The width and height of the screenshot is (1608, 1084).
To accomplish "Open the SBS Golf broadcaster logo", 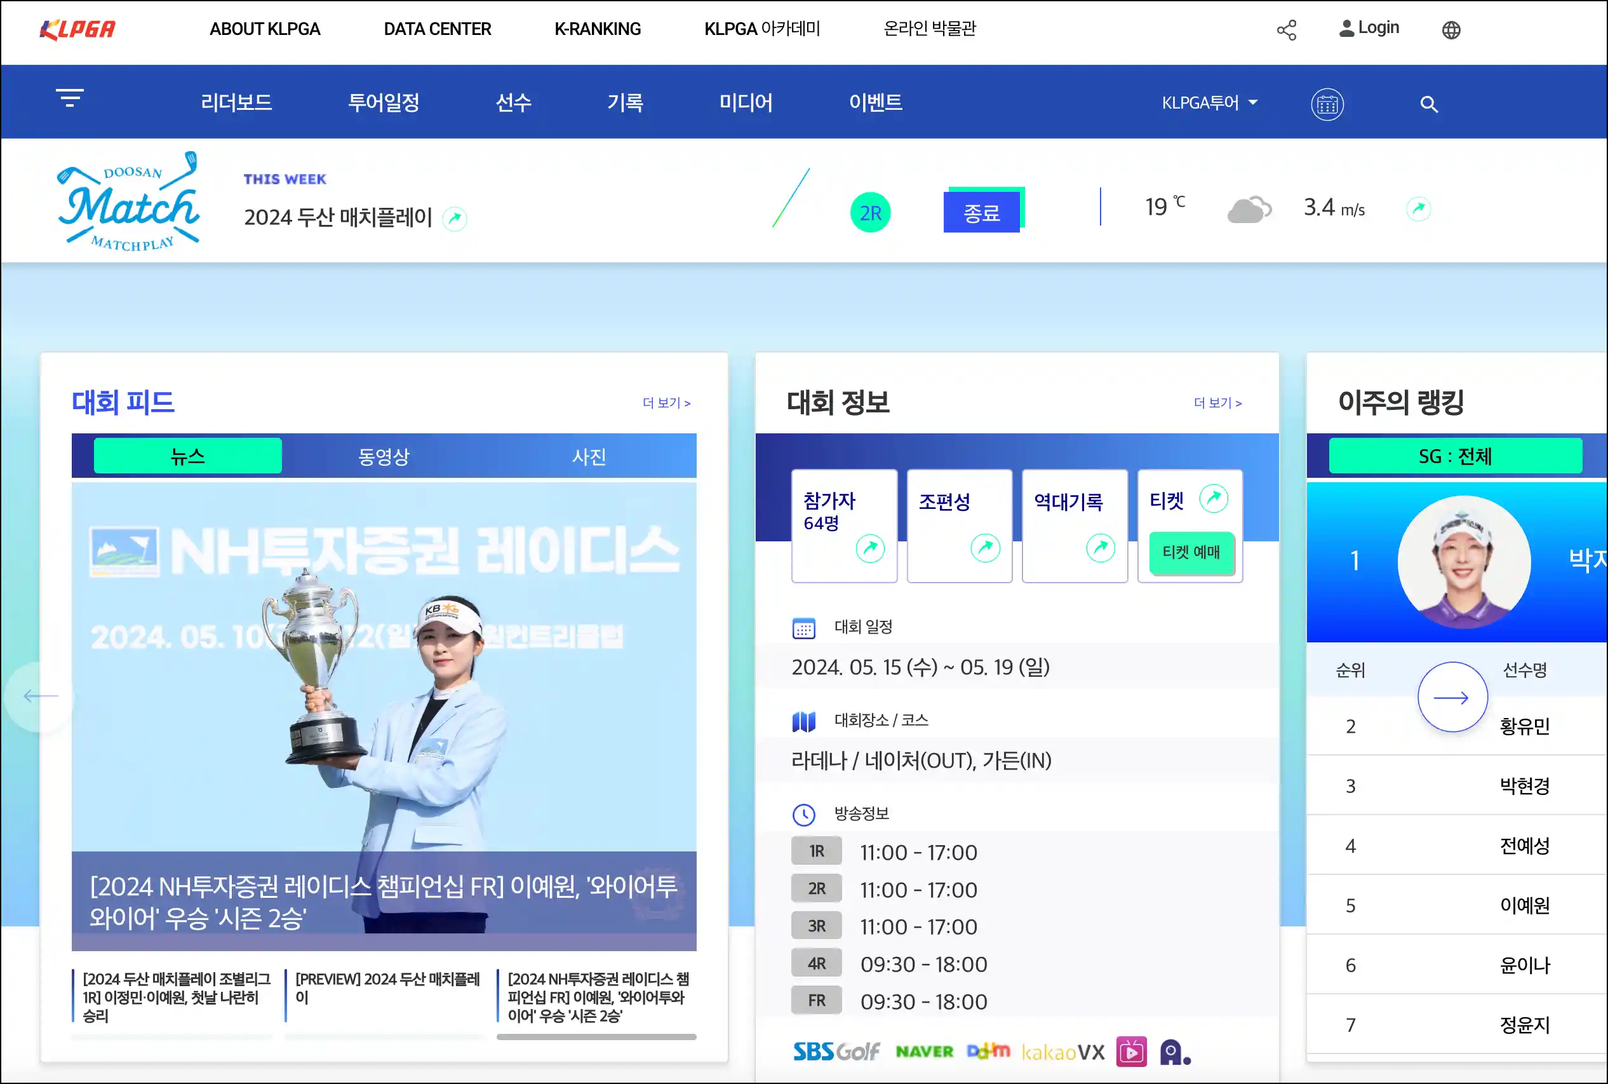I will click(836, 1052).
